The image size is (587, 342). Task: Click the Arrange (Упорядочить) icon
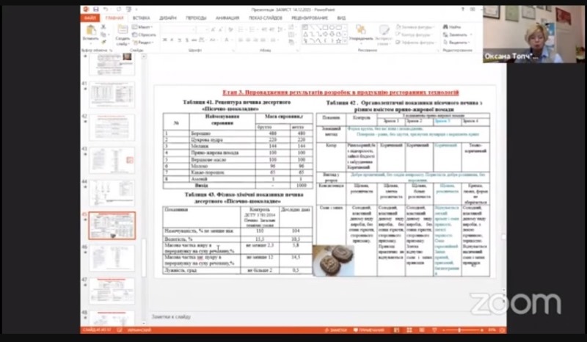tap(360, 32)
